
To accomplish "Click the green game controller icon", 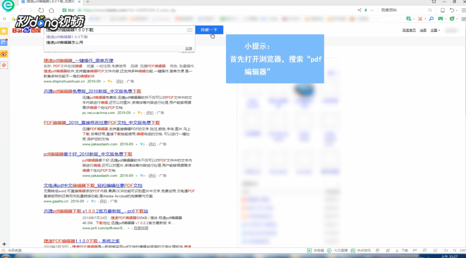I will 440,19.
